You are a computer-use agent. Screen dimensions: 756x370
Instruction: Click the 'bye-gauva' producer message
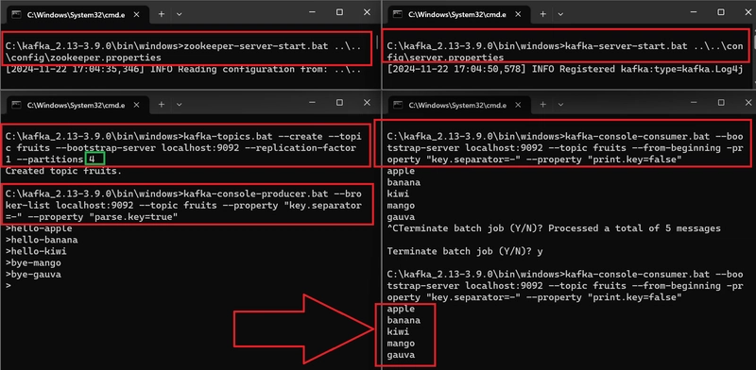coord(33,275)
